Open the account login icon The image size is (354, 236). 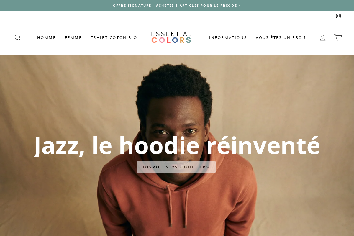click(x=323, y=37)
